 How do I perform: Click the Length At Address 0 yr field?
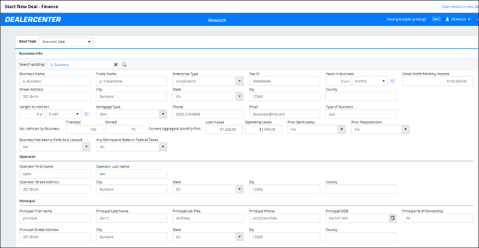(32, 114)
